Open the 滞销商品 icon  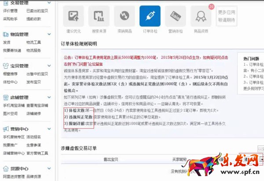point(125,16)
